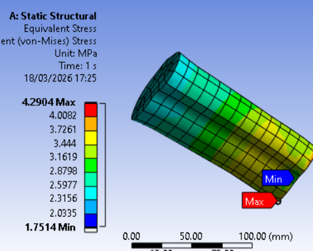Click the 18/03/2026 17:25 timestamp
313x251 pixels.
pos(60,78)
